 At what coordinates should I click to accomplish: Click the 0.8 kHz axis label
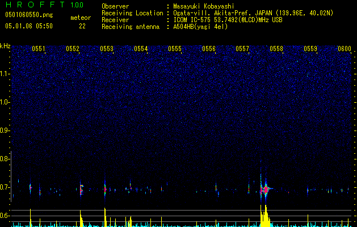(x=5, y=159)
